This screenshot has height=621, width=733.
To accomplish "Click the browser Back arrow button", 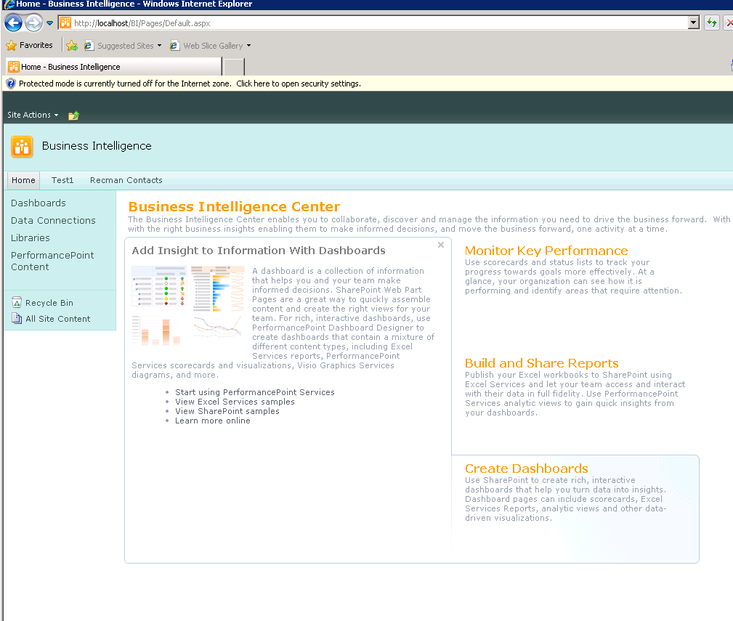I will 14,23.
